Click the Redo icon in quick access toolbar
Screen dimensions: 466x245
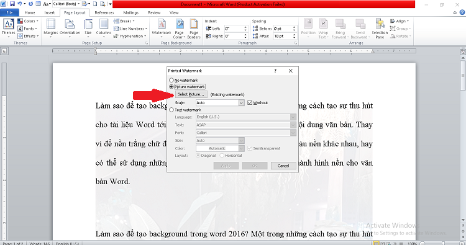click(30, 4)
